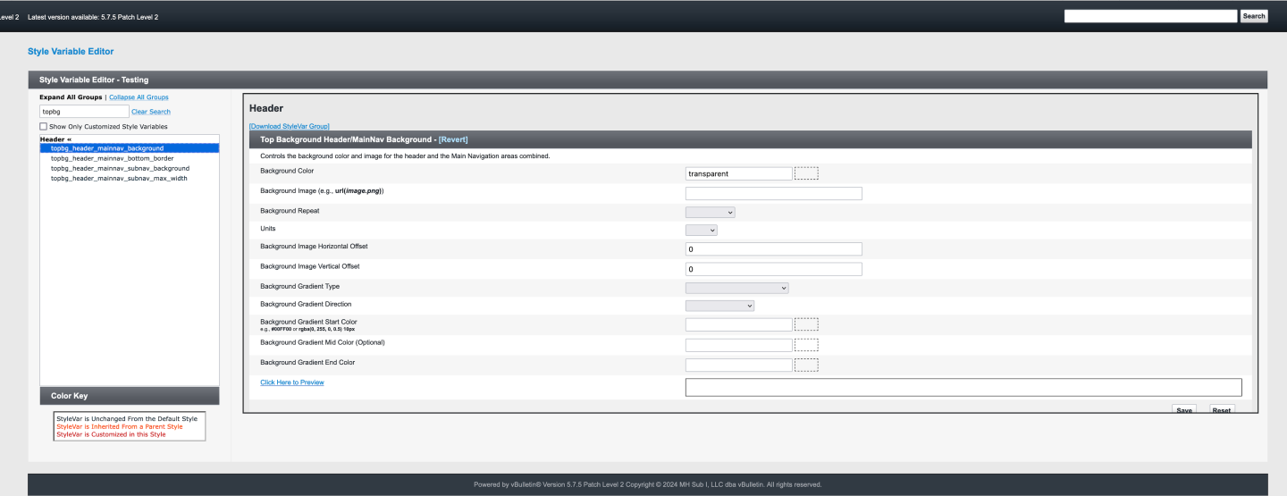Click the Powered by vBulletin footer text
The image size is (1287, 496).
click(648, 484)
